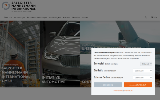160x100 pixels.
Task: Open the Über uns menu
Action: click(8, 17)
